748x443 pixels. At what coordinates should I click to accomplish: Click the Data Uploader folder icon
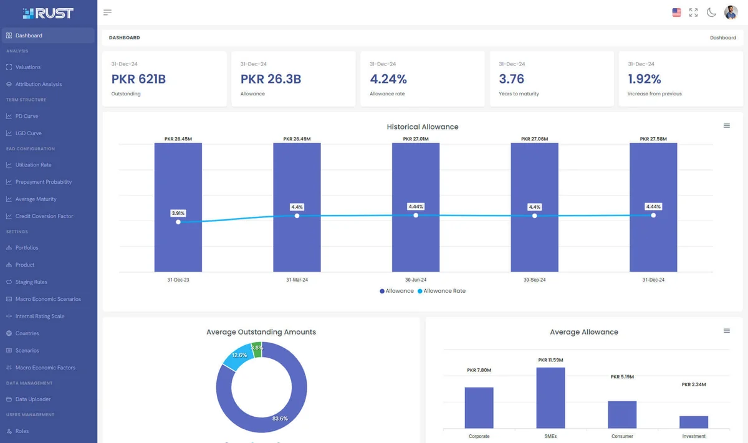(x=9, y=399)
